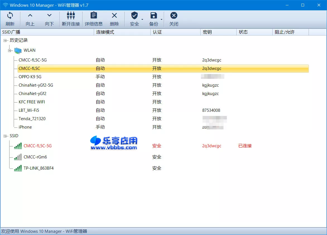Click the 安全 security shield icon
Viewport: 327px width, 235px height.
point(134,16)
